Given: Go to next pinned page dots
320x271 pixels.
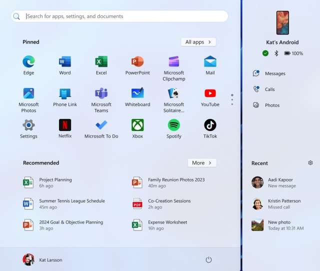Looking at the screenshot, I should pos(232,99).
